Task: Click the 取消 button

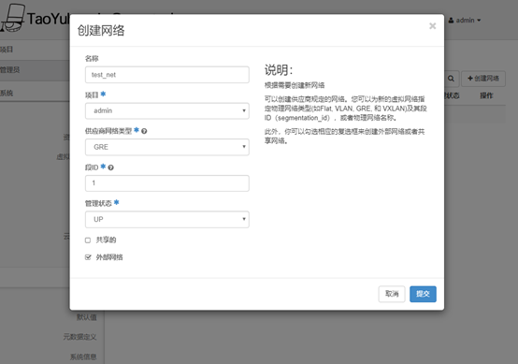Action: 392,294
